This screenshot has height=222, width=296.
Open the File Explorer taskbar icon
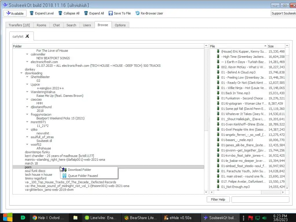(75, 218)
